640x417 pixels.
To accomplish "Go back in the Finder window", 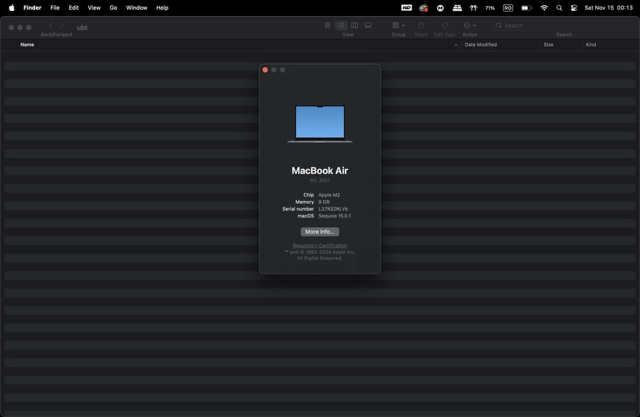I will click(51, 26).
